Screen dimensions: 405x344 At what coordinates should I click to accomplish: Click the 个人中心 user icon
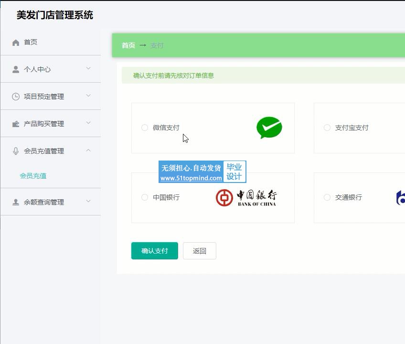point(16,69)
